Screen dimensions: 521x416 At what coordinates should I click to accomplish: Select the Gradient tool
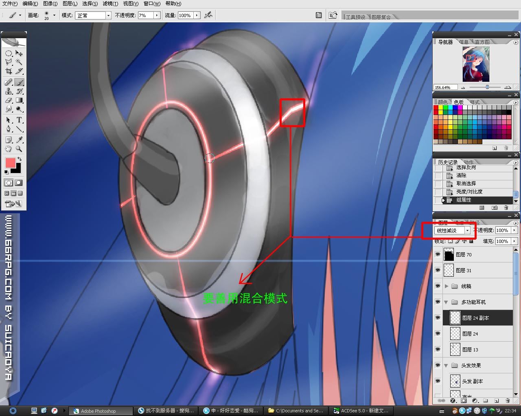[x=19, y=100]
